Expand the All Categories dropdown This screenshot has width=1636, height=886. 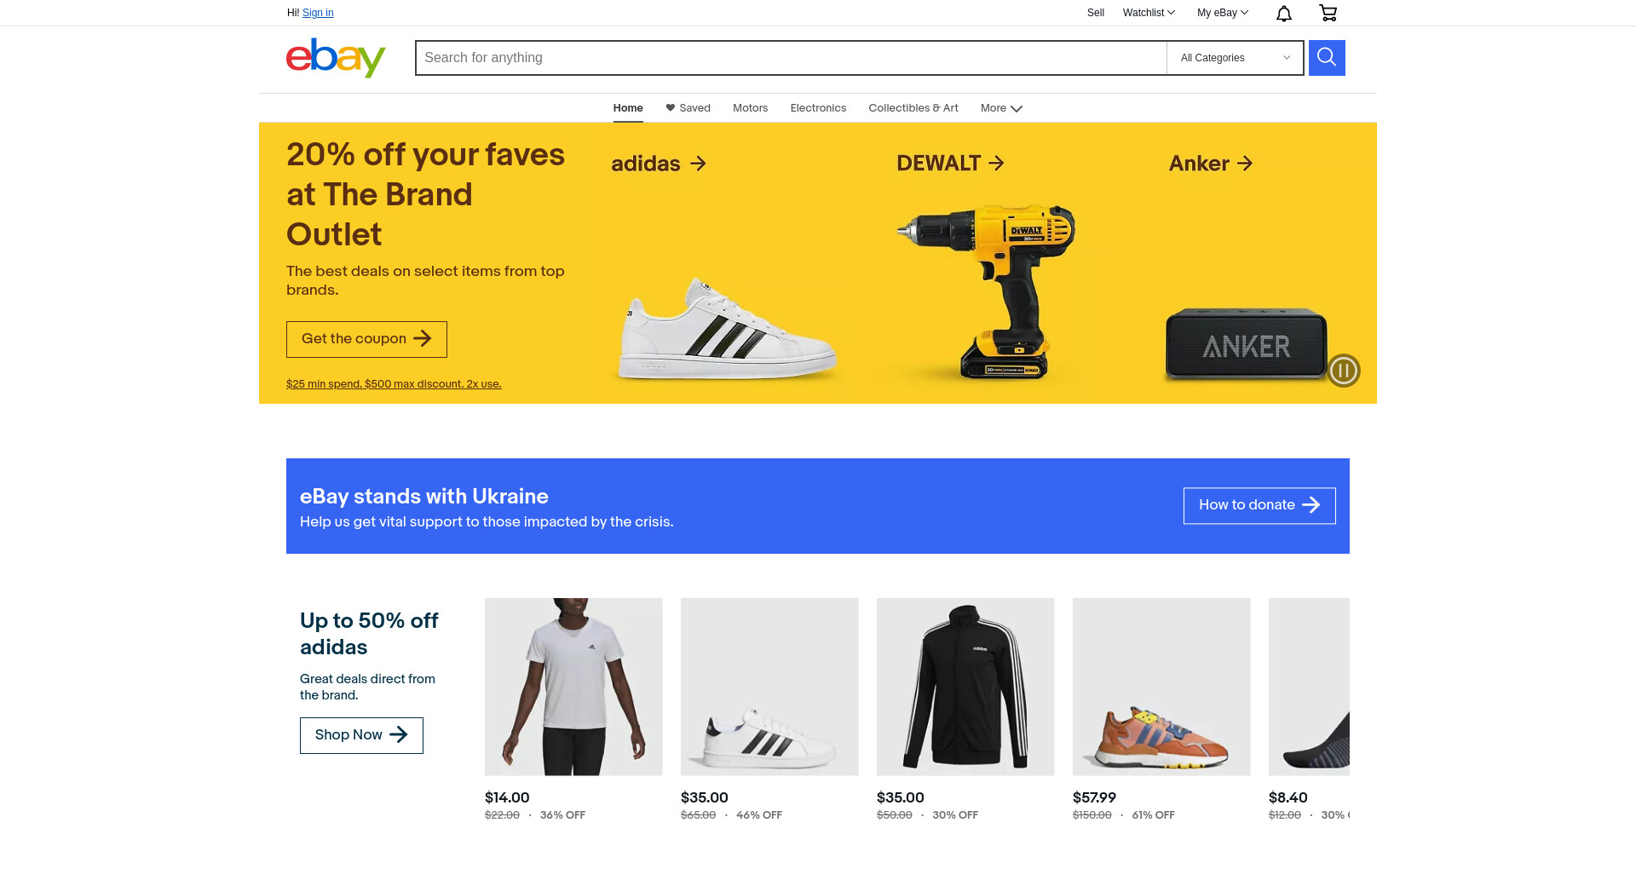(x=1235, y=58)
